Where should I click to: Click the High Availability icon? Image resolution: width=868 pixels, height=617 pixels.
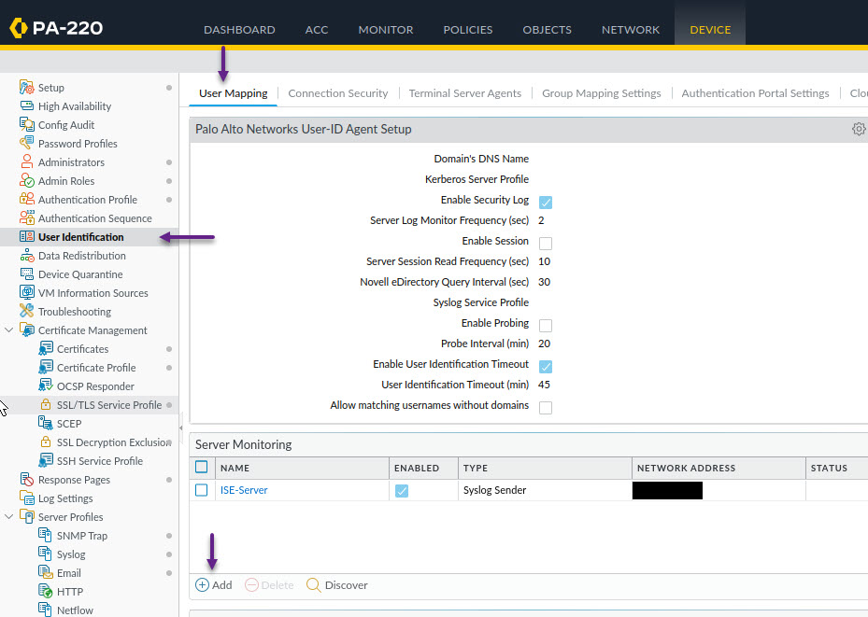pyautogui.click(x=26, y=105)
